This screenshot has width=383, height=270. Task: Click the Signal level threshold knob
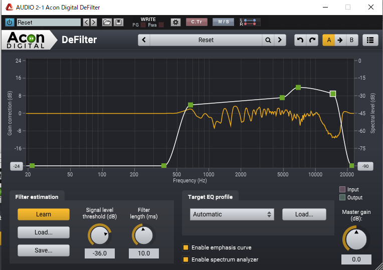[x=99, y=235]
